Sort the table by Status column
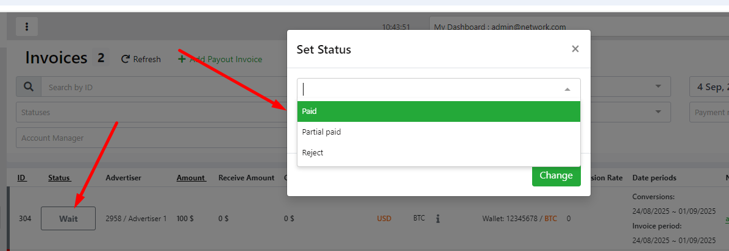The width and height of the screenshot is (729, 251). 59,178
